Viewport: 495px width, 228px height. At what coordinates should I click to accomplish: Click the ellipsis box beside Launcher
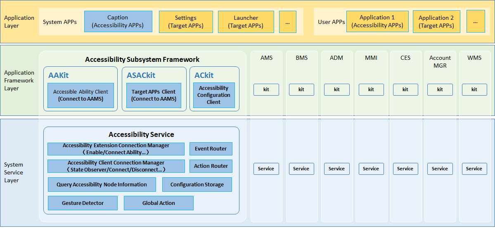click(x=287, y=22)
